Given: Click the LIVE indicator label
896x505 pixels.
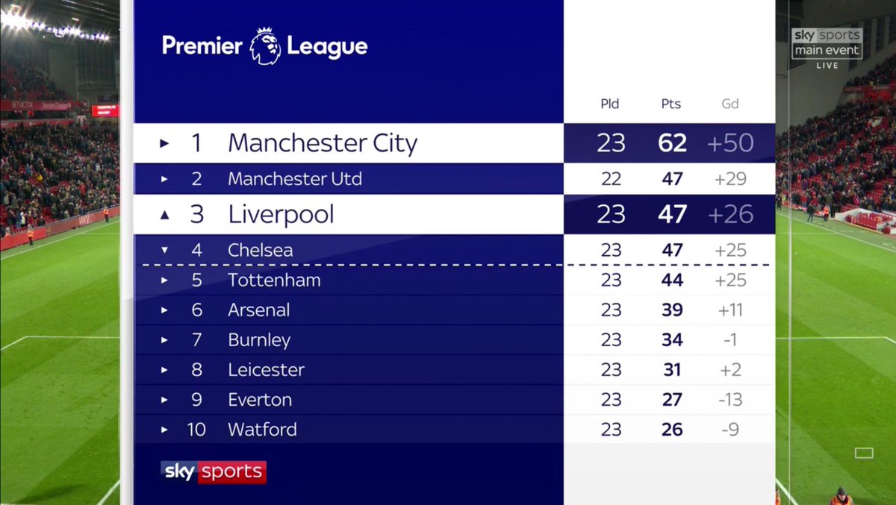Looking at the screenshot, I should (x=827, y=66).
